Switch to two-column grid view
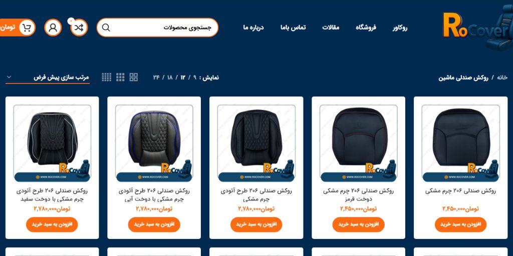513x256 pixels. (x=133, y=77)
